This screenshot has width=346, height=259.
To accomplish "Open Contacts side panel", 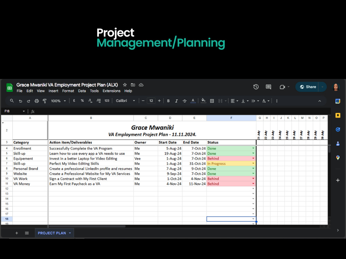I will coord(338,144).
